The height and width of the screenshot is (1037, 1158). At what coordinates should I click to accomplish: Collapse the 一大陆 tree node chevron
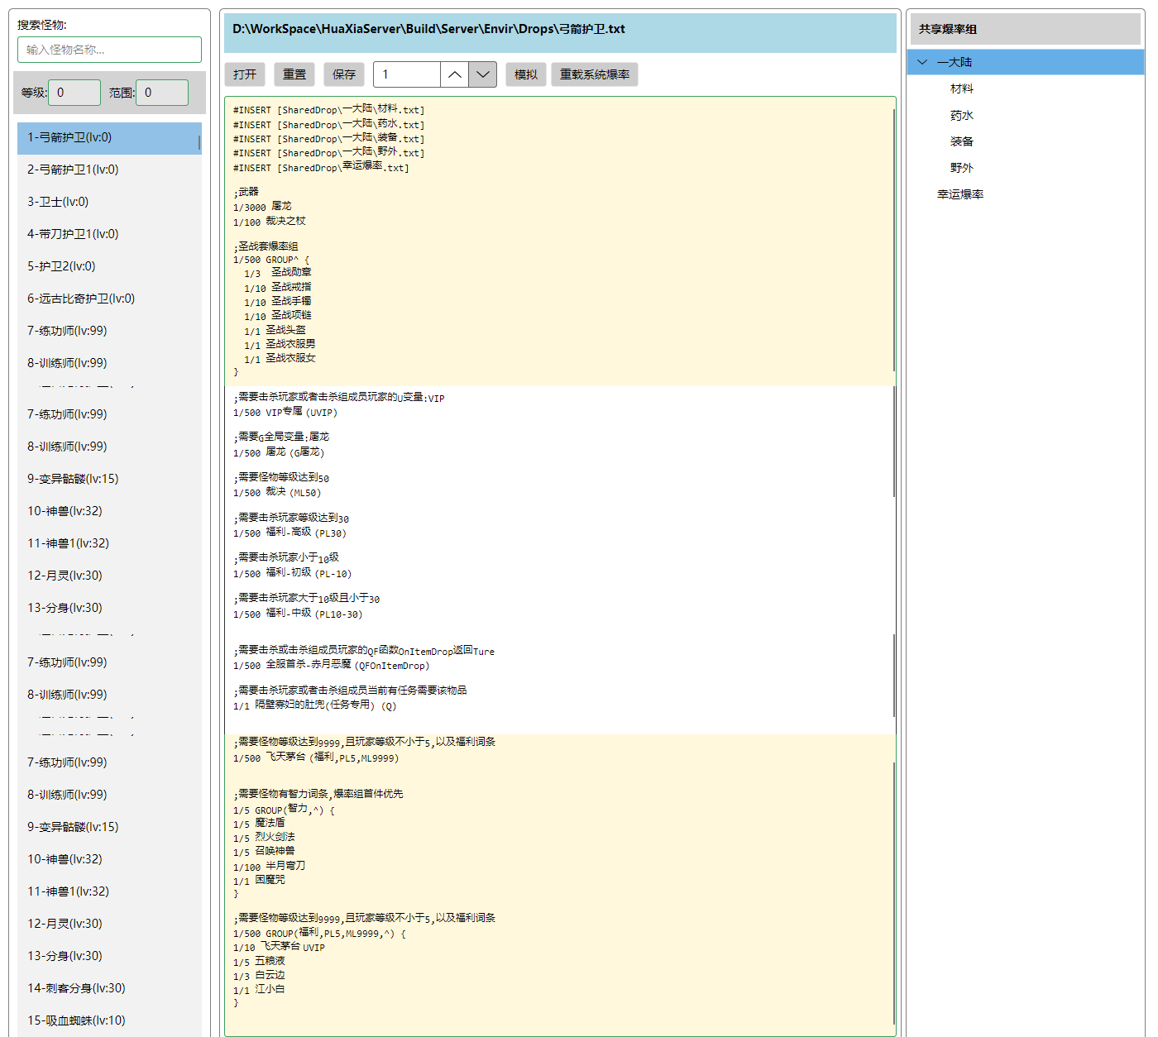pyautogui.click(x=922, y=62)
